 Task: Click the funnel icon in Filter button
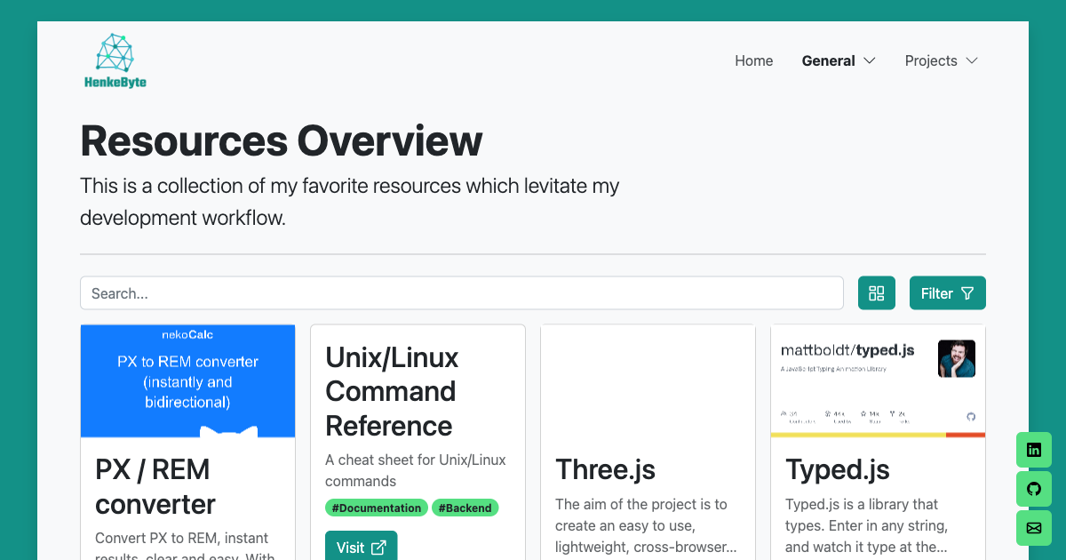tap(967, 293)
